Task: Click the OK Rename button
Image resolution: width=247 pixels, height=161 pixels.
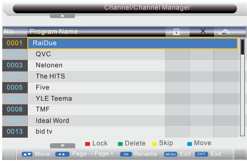Action: pyautogui.click(x=126, y=154)
